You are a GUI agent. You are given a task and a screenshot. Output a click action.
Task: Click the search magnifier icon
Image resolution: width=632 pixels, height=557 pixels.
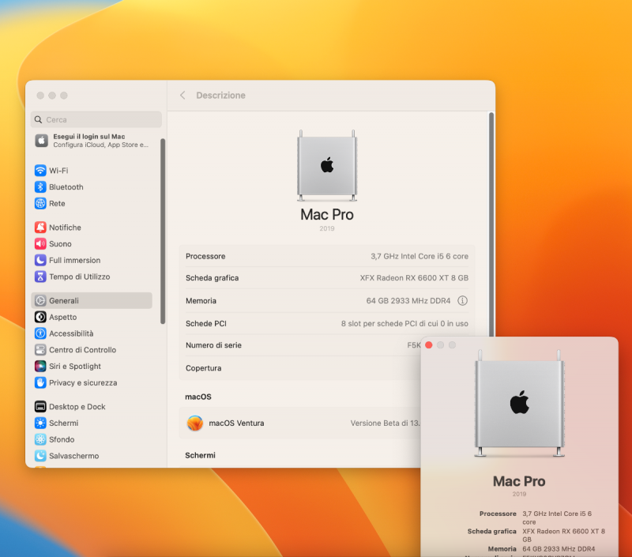coord(38,120)
